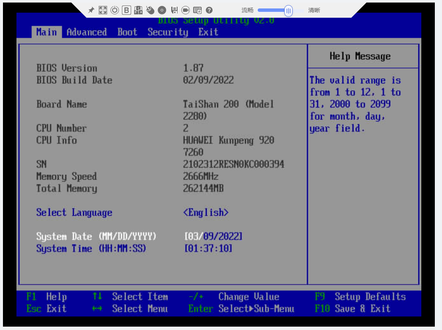442x330 pixels.
Task: Open the Exit tab
Action: pyautogui.click(x=208, y=32)
